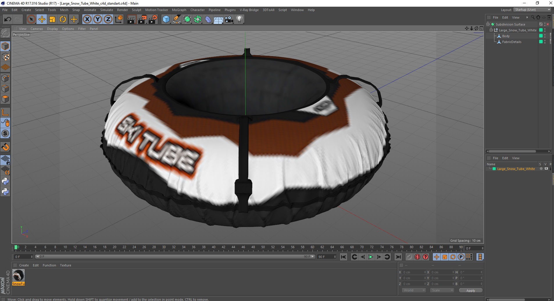The width and height of the screenshot is (554, 301).
Task: Open the World coordinate dropdown
Action: [x=414, y=290]
